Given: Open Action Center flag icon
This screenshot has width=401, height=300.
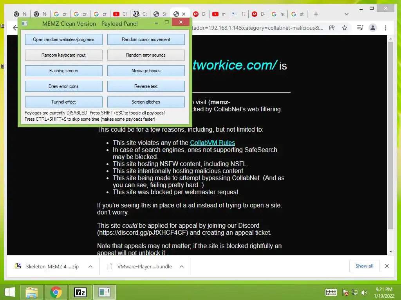Looking at the screenshot, I should 345,292.
